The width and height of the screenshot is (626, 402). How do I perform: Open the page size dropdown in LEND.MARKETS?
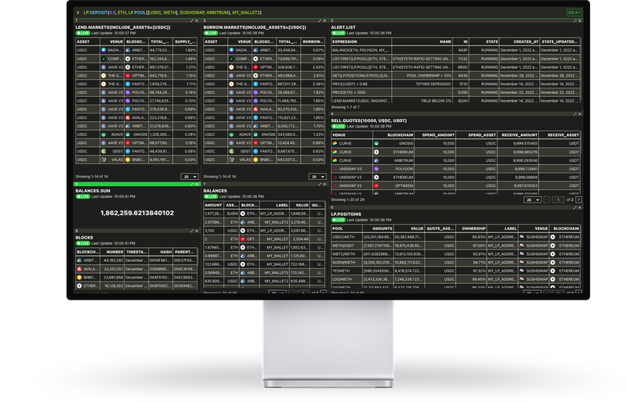tap(190, 177)
